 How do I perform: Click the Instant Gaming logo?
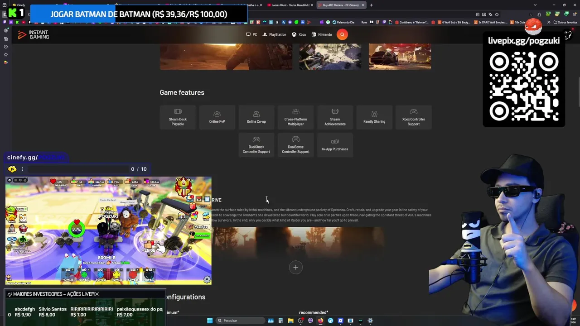(x=34, y=34)
